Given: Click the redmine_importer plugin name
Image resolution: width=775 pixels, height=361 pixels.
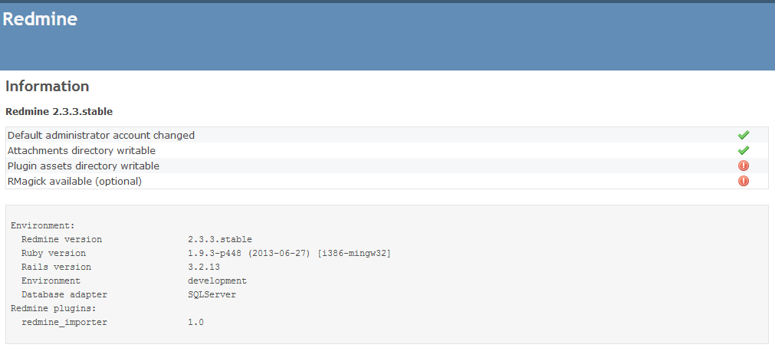Looking at the screenshot, I should coord(64,323).
